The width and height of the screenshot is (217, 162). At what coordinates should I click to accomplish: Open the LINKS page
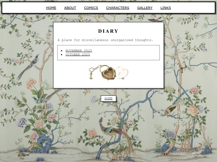point(166,8)
